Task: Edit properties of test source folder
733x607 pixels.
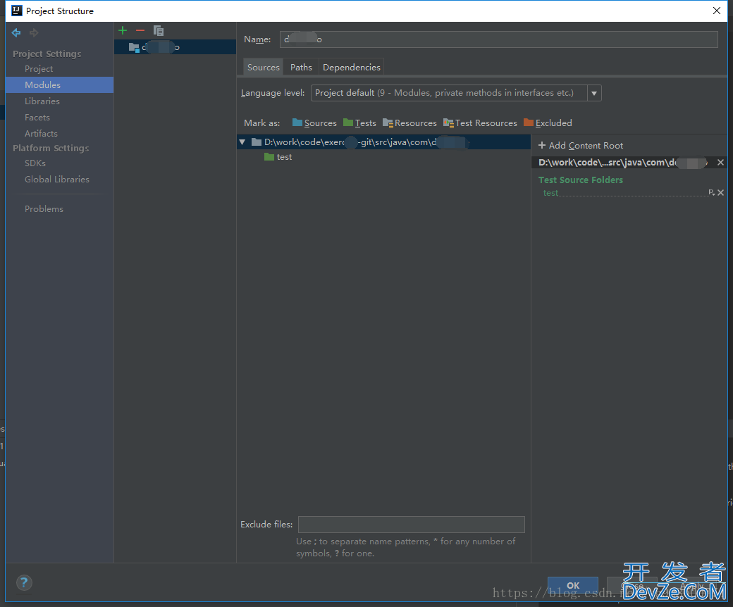Action: [711, 192]
